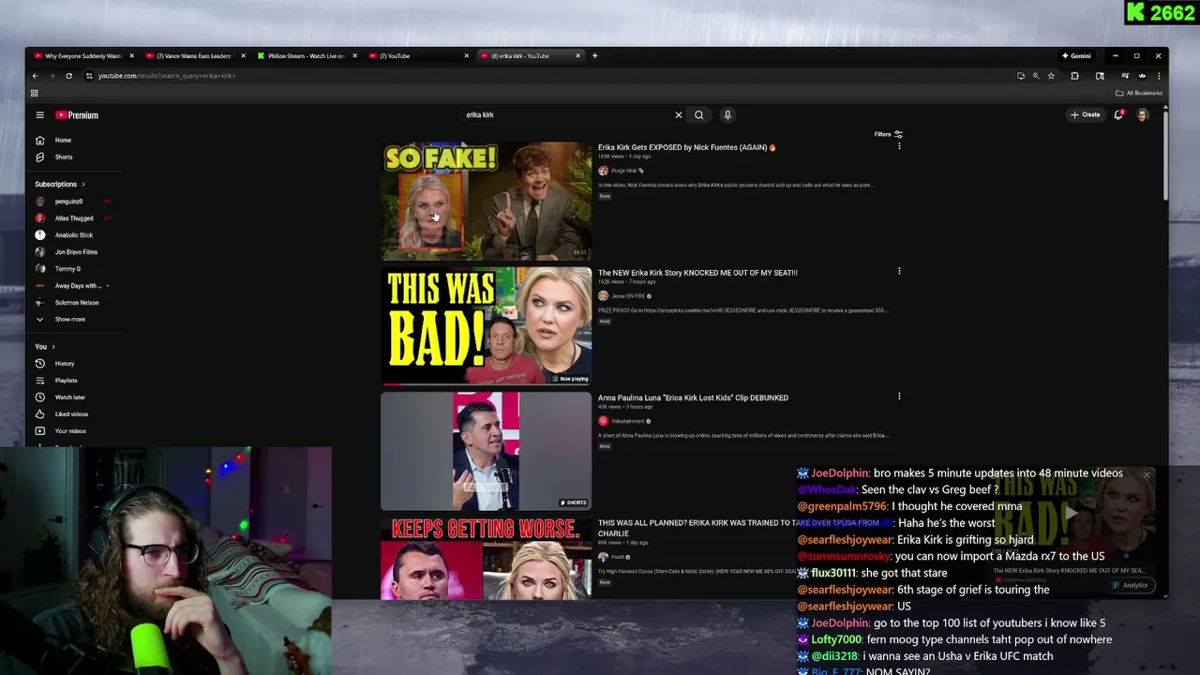Click the KEEPS GETTING WORSE thumbnail

point(486,558)
